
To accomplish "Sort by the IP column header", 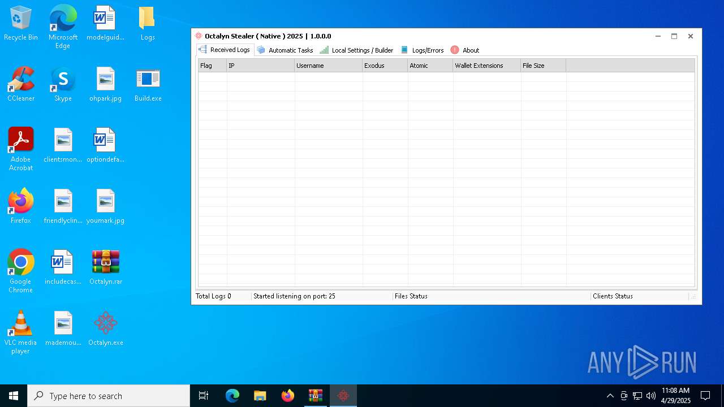I will click(x=261, y=66).
